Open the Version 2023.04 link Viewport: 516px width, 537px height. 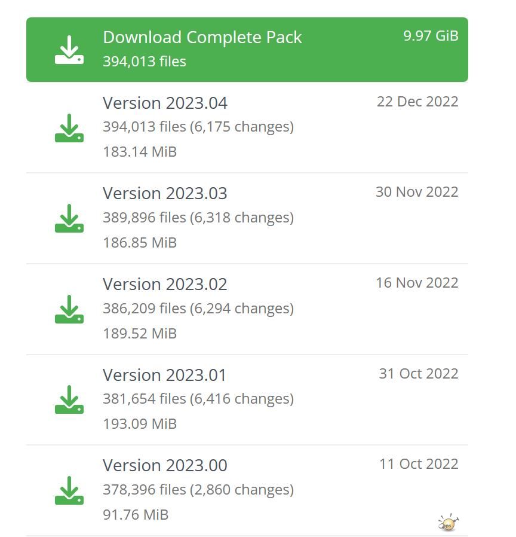165,103
